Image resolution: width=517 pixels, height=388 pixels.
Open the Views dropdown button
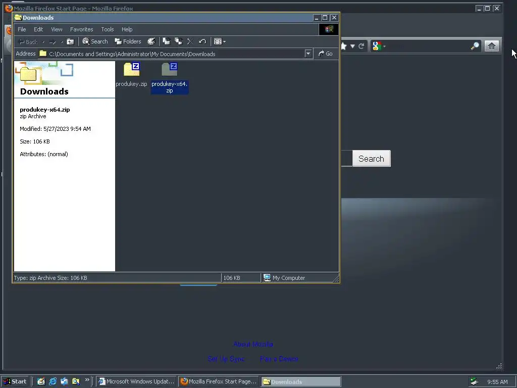click(220, 41)
